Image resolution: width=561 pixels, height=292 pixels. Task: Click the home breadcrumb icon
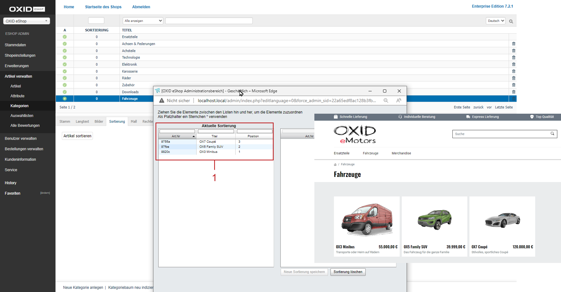(335, 165)
